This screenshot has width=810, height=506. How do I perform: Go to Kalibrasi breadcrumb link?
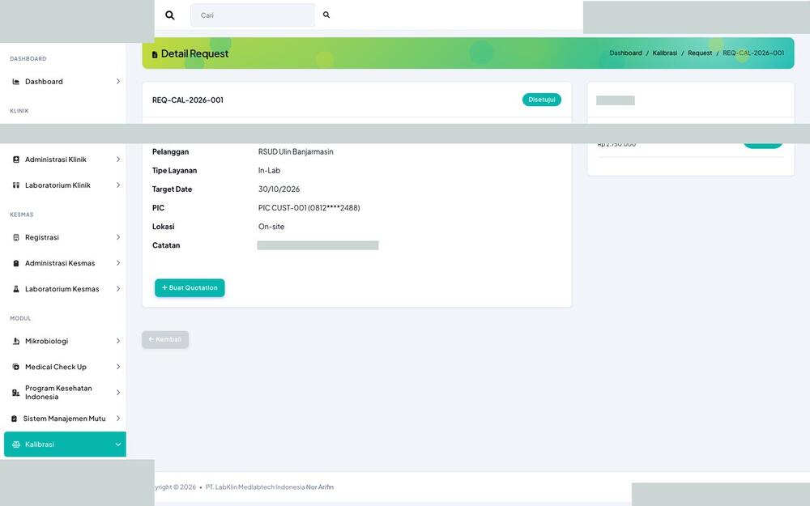tap(665, 53)
